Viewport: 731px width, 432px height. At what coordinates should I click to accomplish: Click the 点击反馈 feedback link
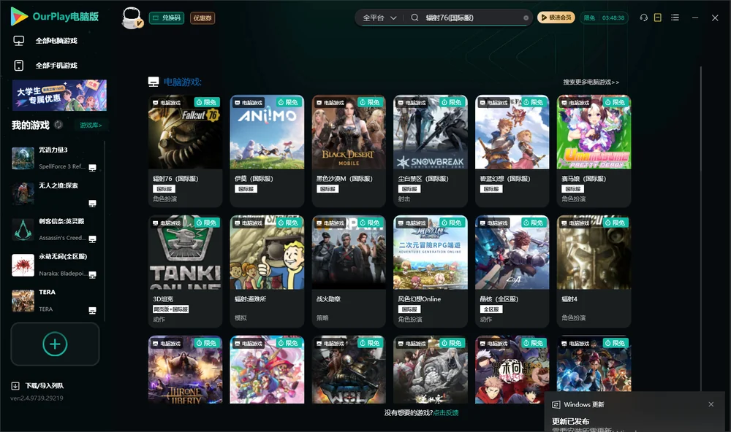click(446, 412)
